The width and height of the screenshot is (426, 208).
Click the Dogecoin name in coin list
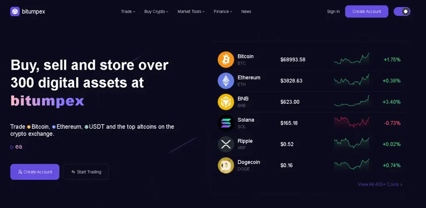[x=249, y=162]
